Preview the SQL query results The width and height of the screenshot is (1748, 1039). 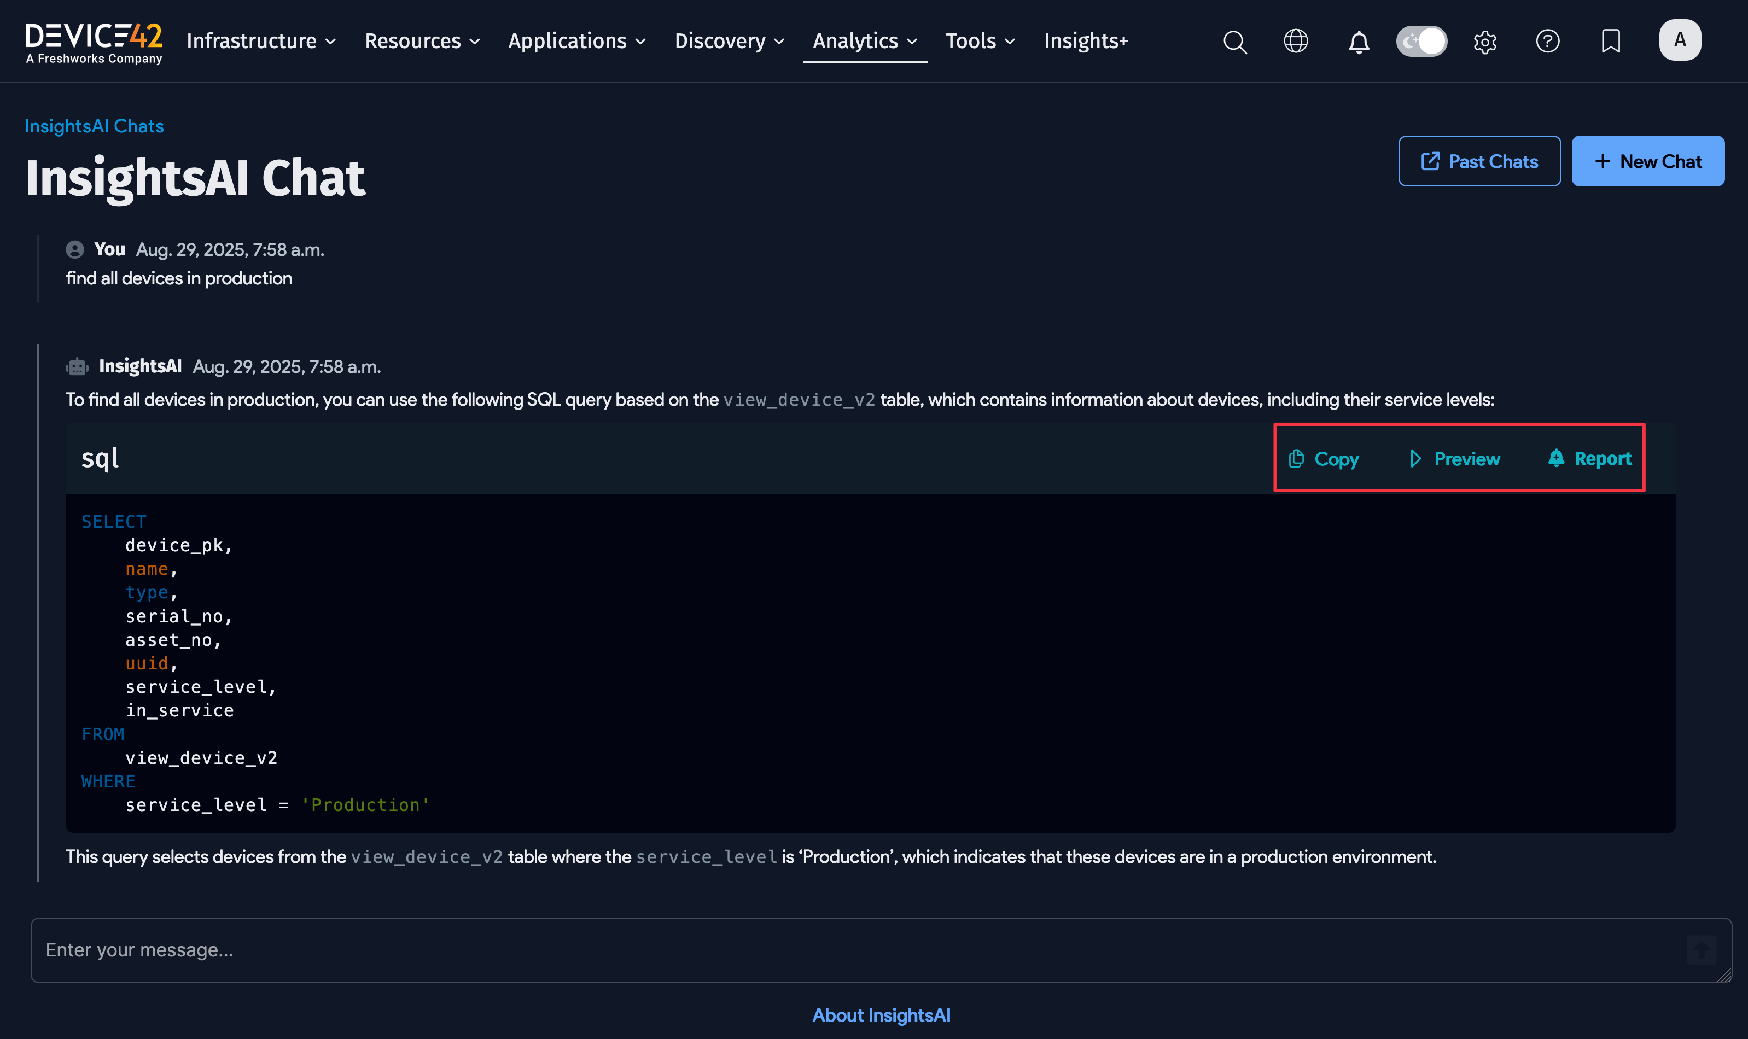click(1455, 459)
